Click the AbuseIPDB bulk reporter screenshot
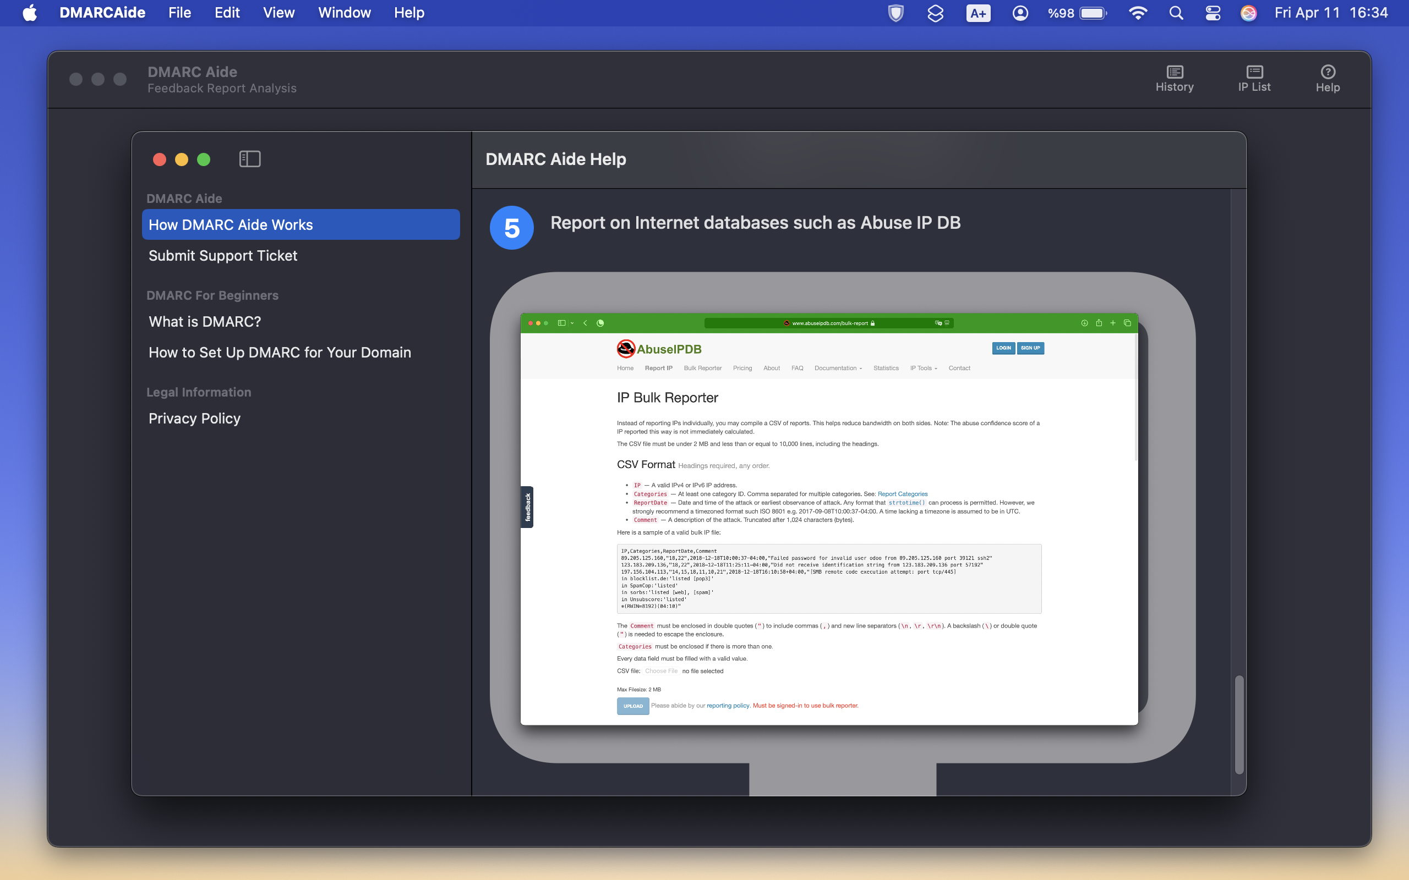 (x=829, y=519)
